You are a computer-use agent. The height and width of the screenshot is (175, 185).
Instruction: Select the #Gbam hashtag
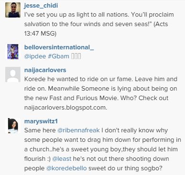[x=58, y=56]
